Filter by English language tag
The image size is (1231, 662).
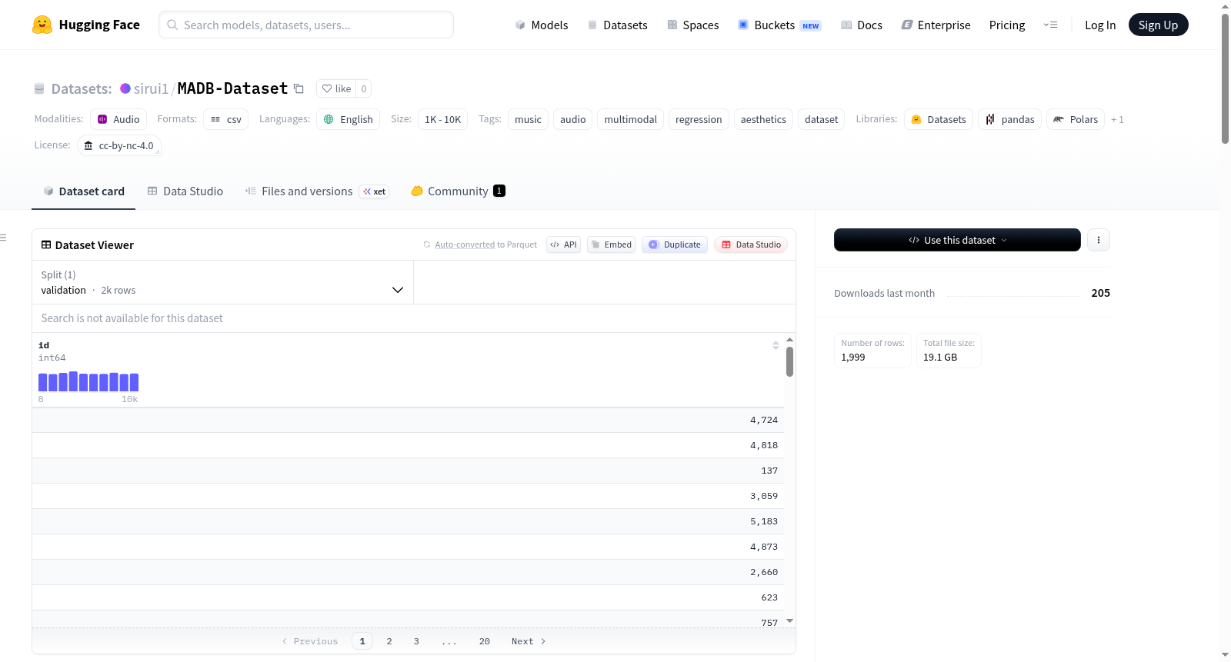[349, 119]
